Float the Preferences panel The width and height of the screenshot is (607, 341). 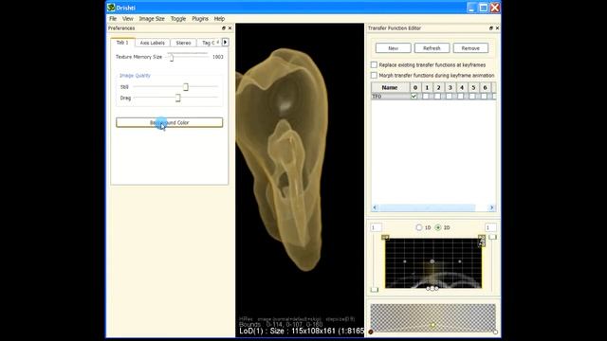[224, 28]
